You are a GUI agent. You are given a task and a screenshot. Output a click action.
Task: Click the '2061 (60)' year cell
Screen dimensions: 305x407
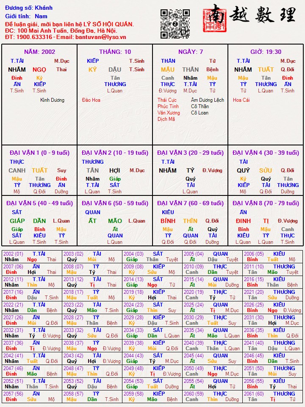[x=272, y=397]
